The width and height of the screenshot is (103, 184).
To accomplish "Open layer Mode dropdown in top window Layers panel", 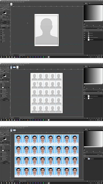I will (92, 28).
